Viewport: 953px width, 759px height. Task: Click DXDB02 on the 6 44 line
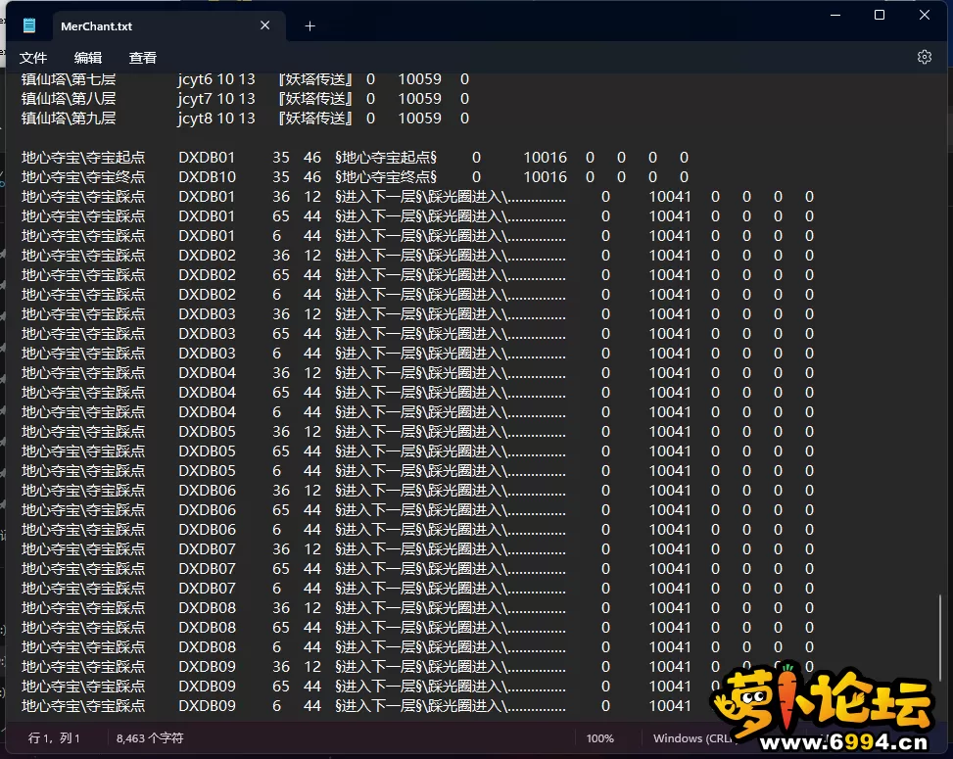207,294
